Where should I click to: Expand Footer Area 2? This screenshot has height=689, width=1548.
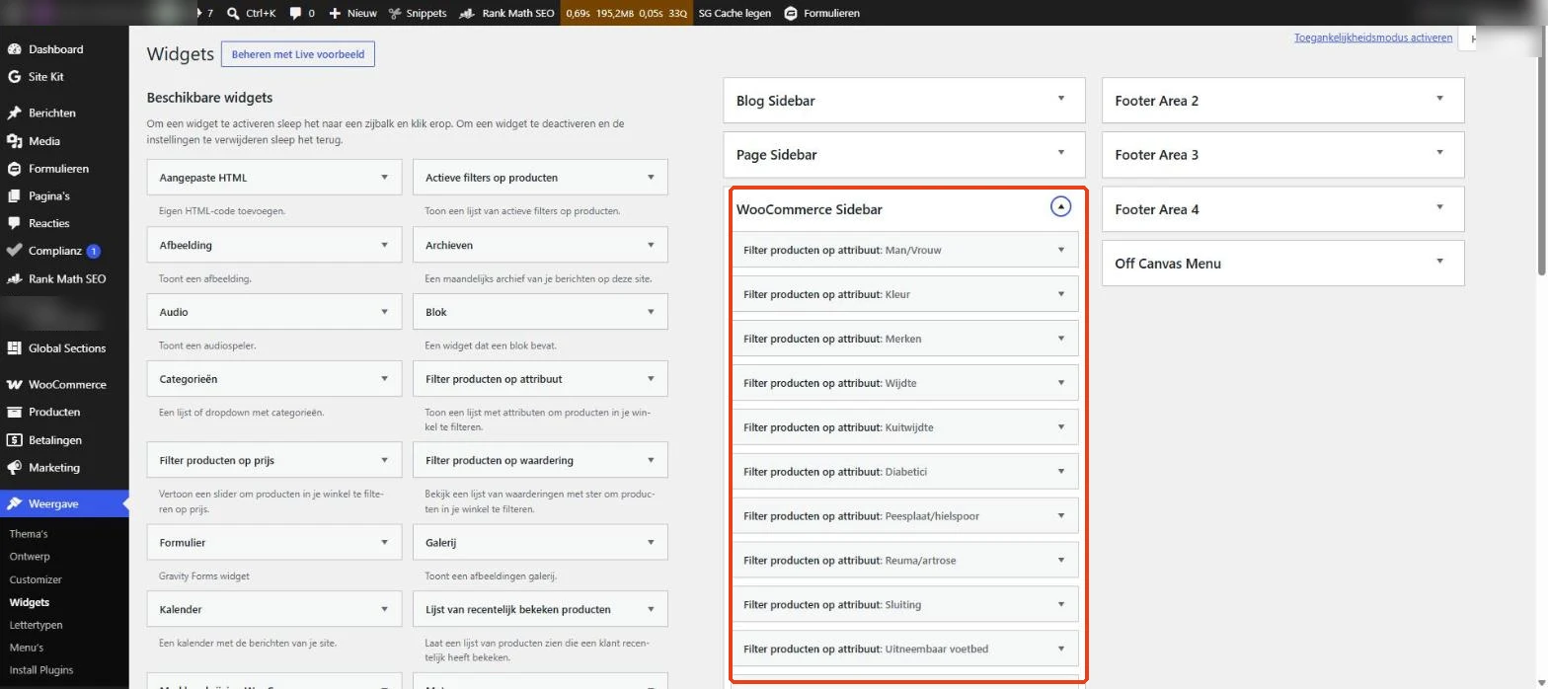(1439, 99)
